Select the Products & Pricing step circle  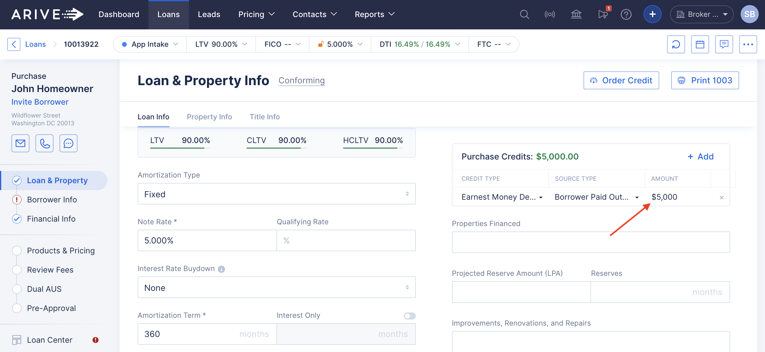pos(17,251)
